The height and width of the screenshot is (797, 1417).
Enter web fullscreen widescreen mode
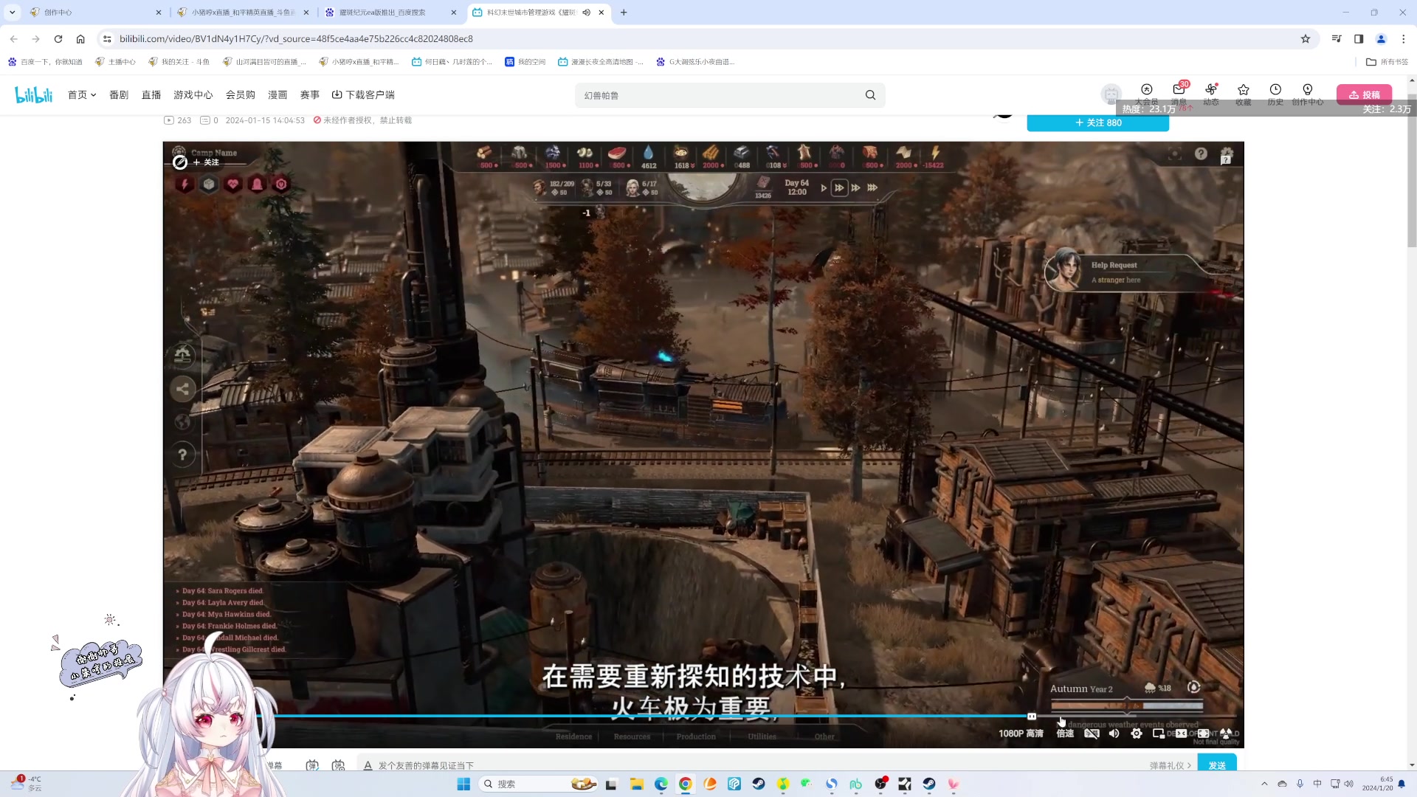pos(1181,734)
